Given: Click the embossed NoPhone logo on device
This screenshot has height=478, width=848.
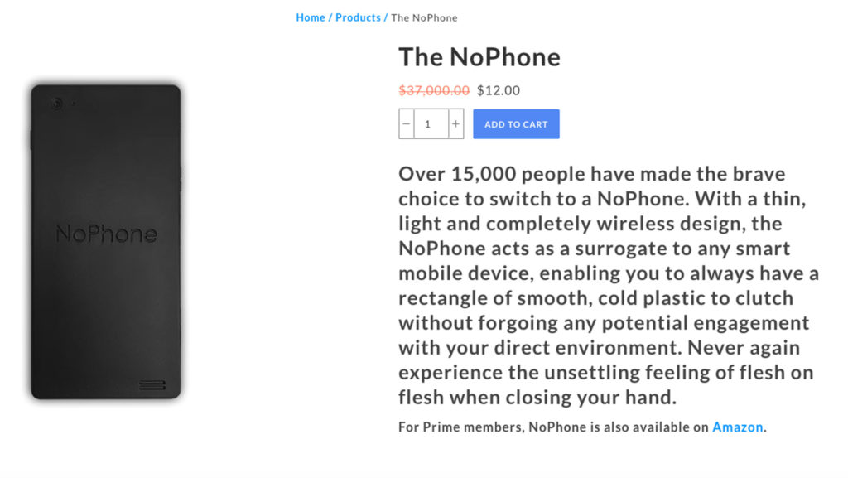Looking at the screenshot, I should pos(107,234).
